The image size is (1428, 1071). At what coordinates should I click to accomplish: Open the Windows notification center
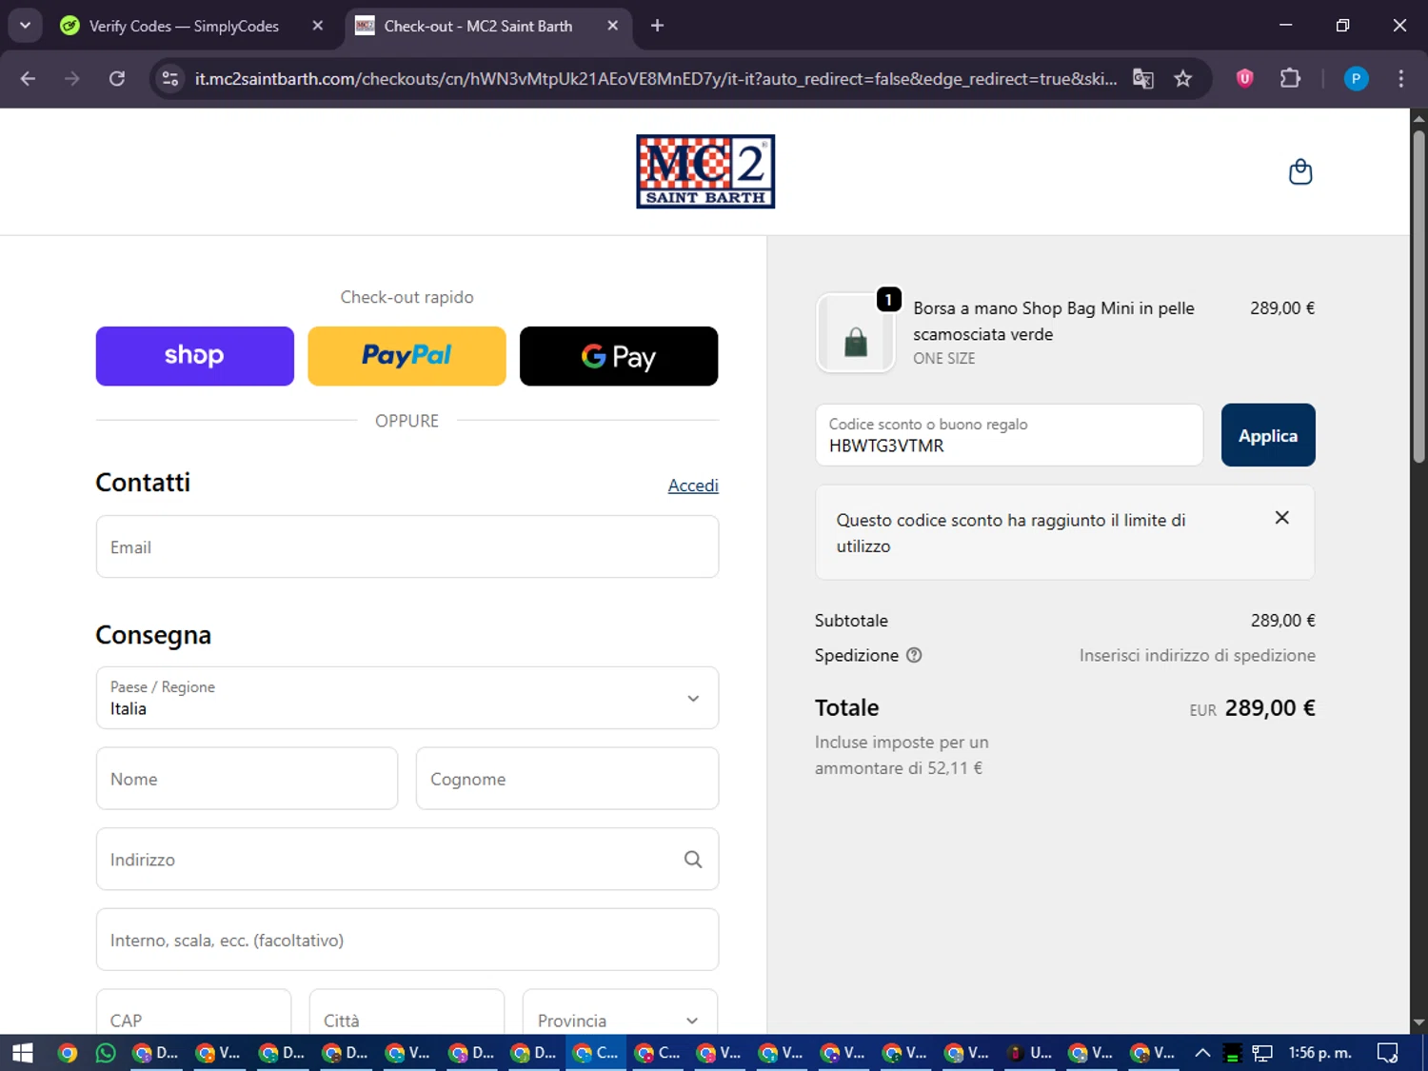click(x=1388, y=1053)
